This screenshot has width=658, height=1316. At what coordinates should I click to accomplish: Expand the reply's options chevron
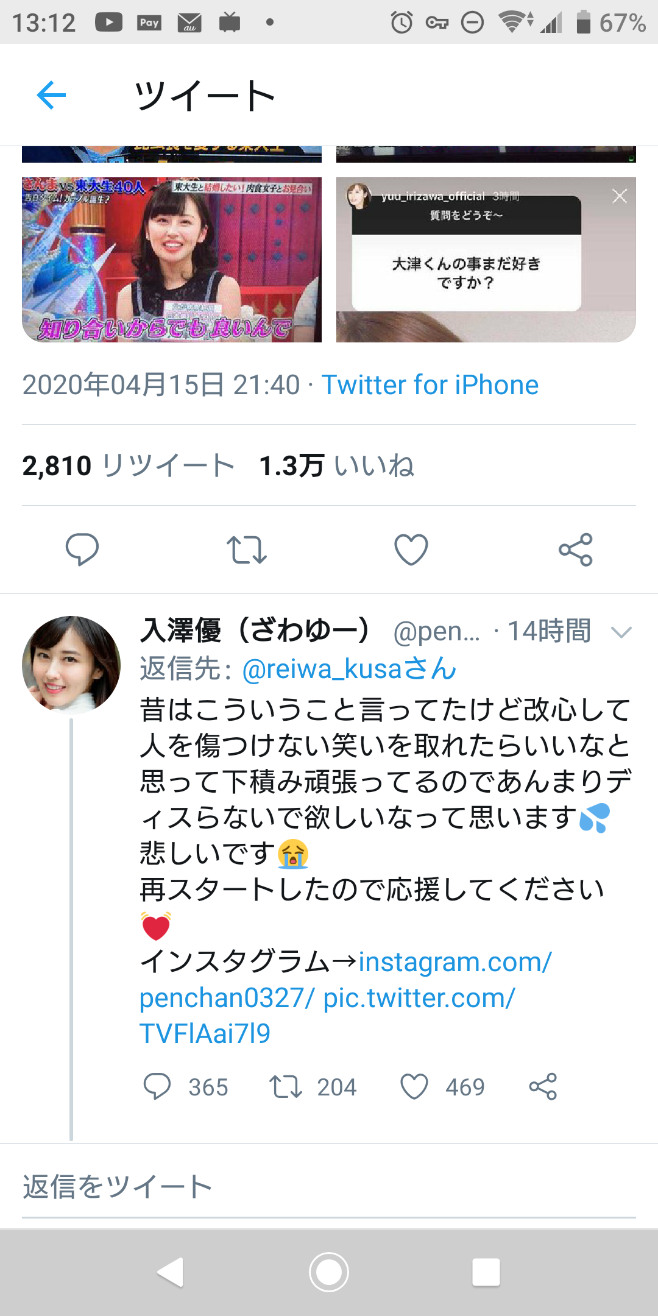pos(621,632)
